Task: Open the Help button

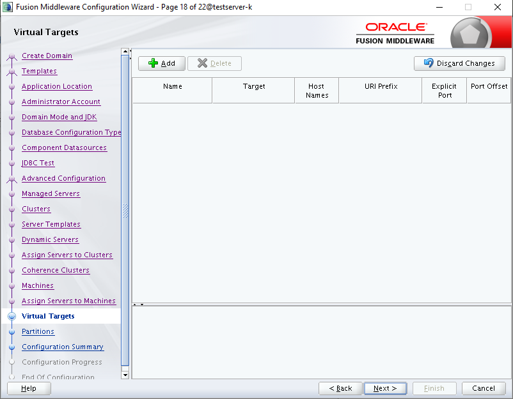Action: click(29, 388)
